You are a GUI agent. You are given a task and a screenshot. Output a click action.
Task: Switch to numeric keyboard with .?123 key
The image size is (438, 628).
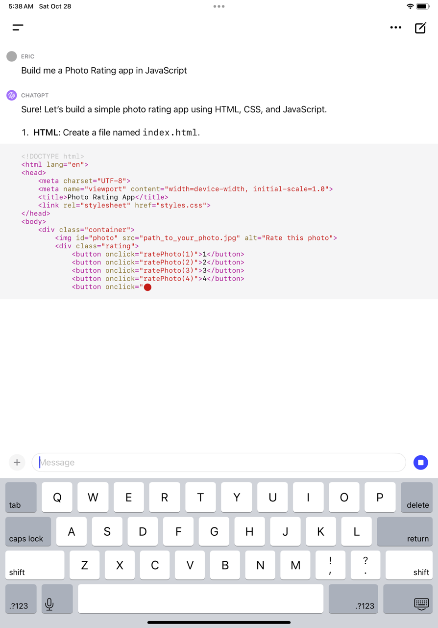(x=20, y=599)
